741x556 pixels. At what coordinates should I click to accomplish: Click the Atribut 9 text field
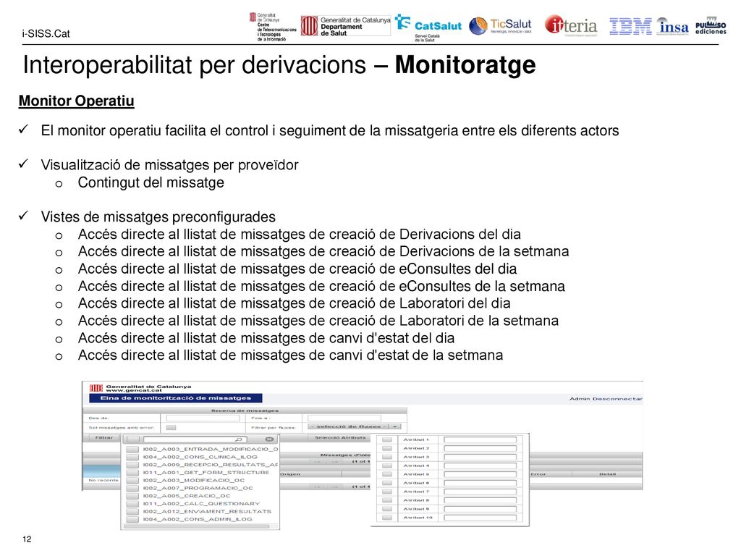click(480, 509)
